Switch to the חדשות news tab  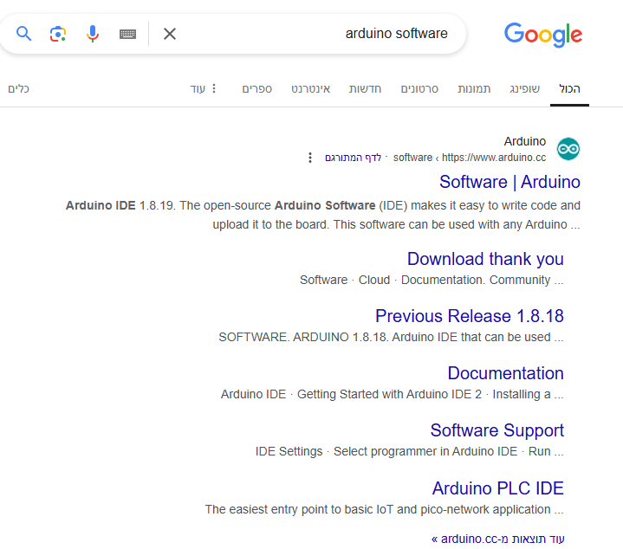[365, 88]
